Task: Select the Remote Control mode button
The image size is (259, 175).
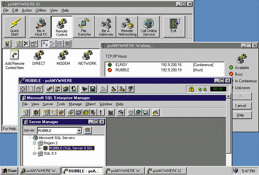Action: coord(62,27)
